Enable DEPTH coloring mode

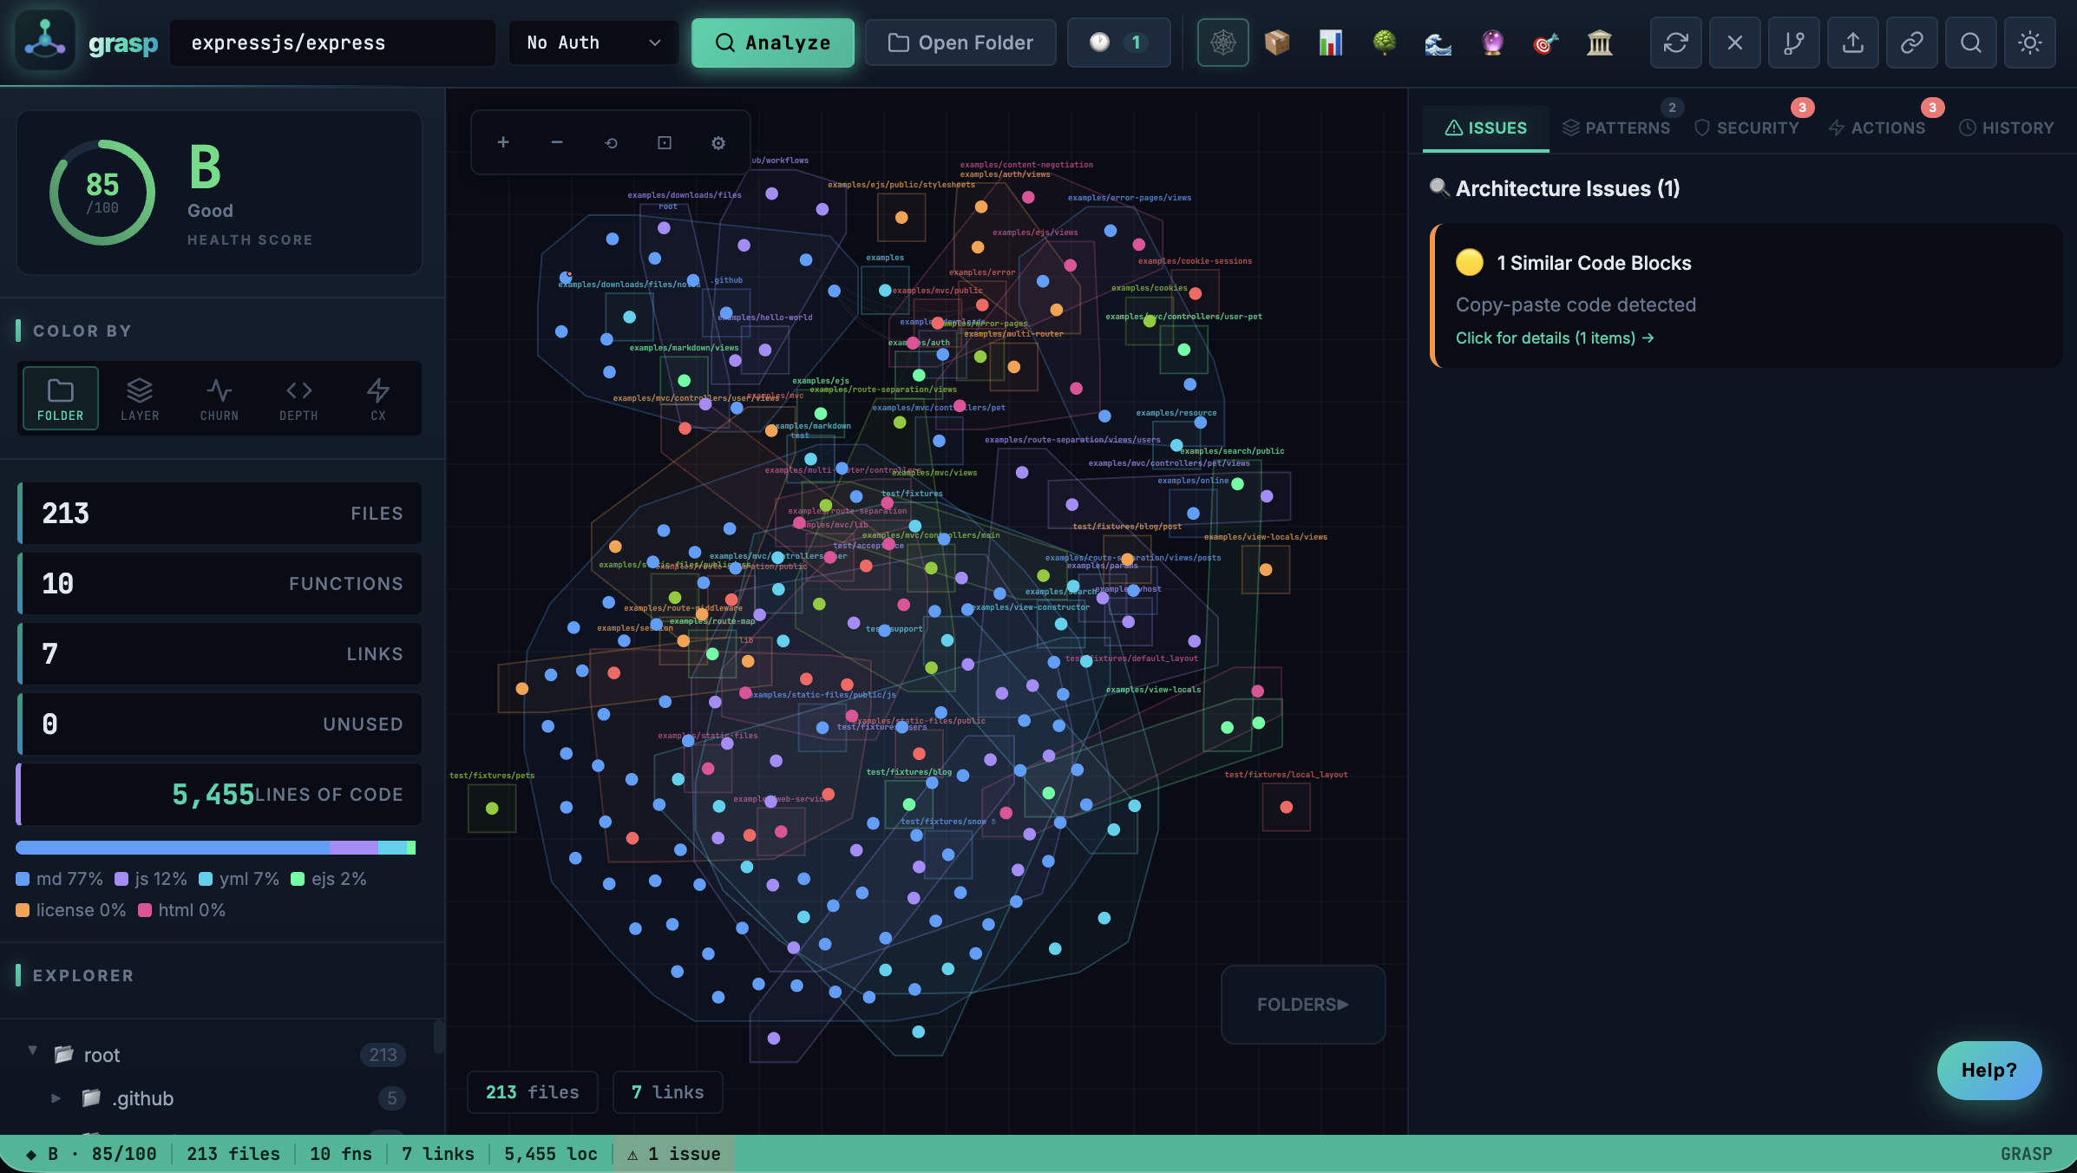click(x=298, y=398)
